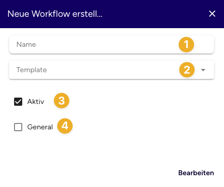
Task: Toggle Aktiv via its text label
Action: [36, 102]
